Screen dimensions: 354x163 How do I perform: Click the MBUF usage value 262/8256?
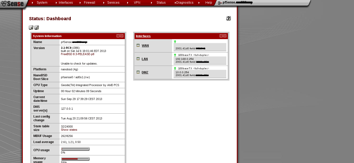click(x=67, y=136)
